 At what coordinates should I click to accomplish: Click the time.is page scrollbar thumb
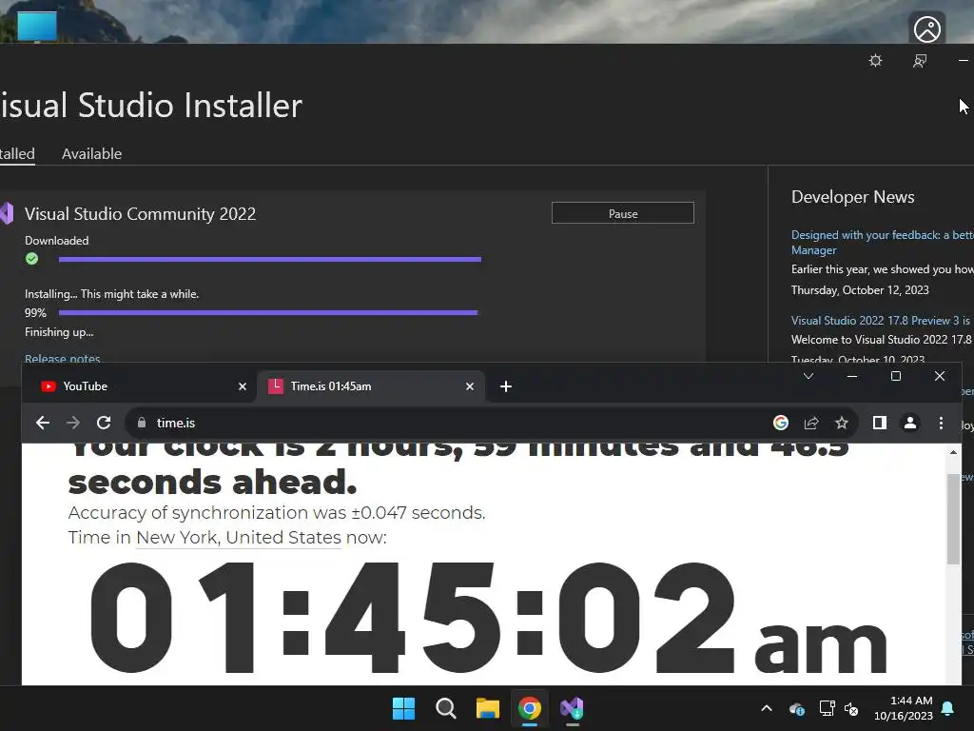(x=953, y=519)
